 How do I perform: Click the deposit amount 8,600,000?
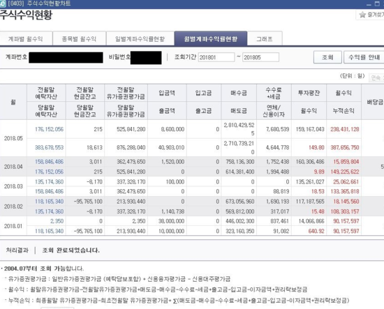(x=172, y=129)
